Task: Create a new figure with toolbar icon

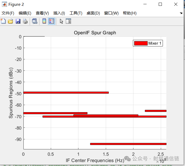Action: [3, 21]
